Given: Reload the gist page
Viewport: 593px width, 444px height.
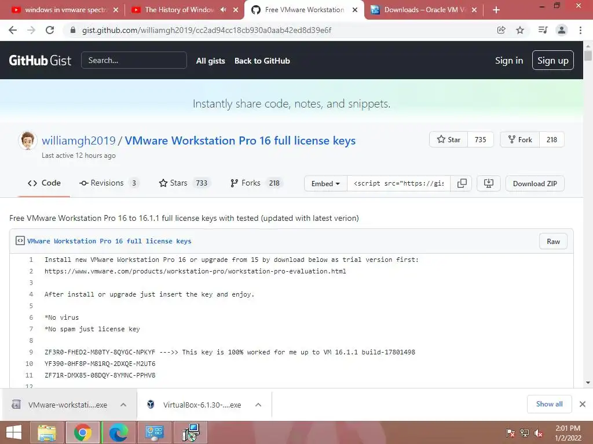Looking at the screenshot, I should 50,30.
